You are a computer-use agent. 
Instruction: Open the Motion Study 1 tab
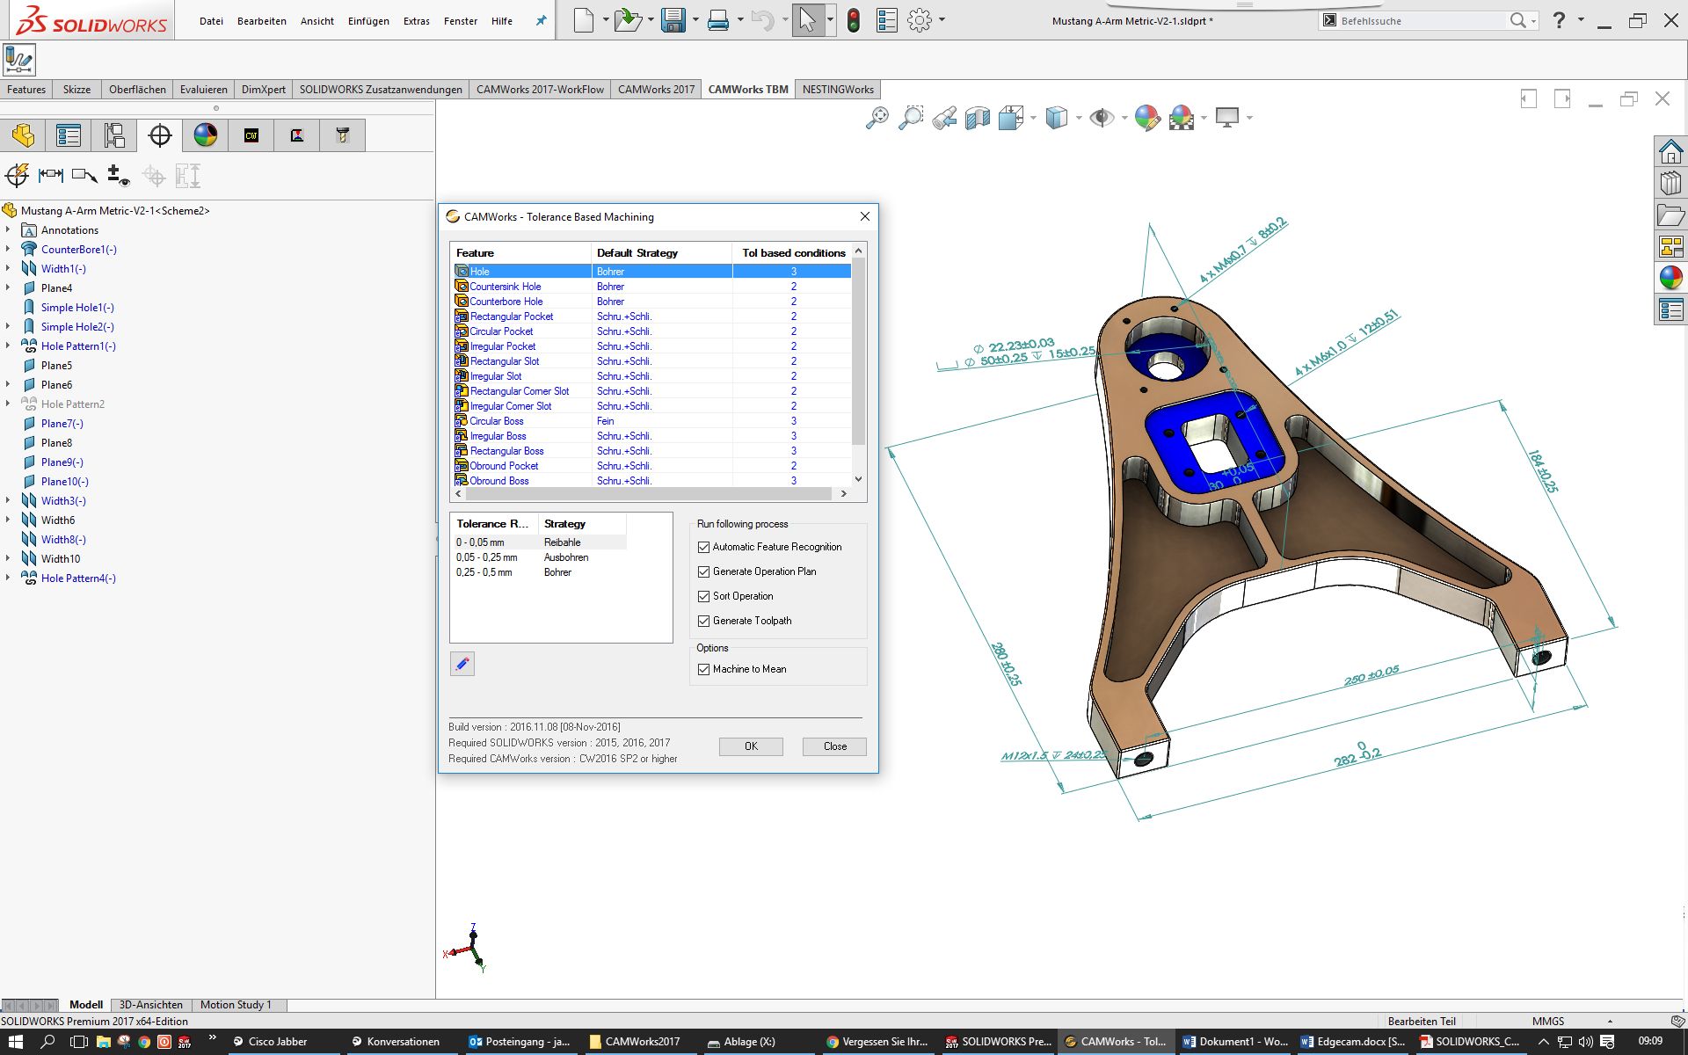pyautogui.click(x=236, y=1005)
